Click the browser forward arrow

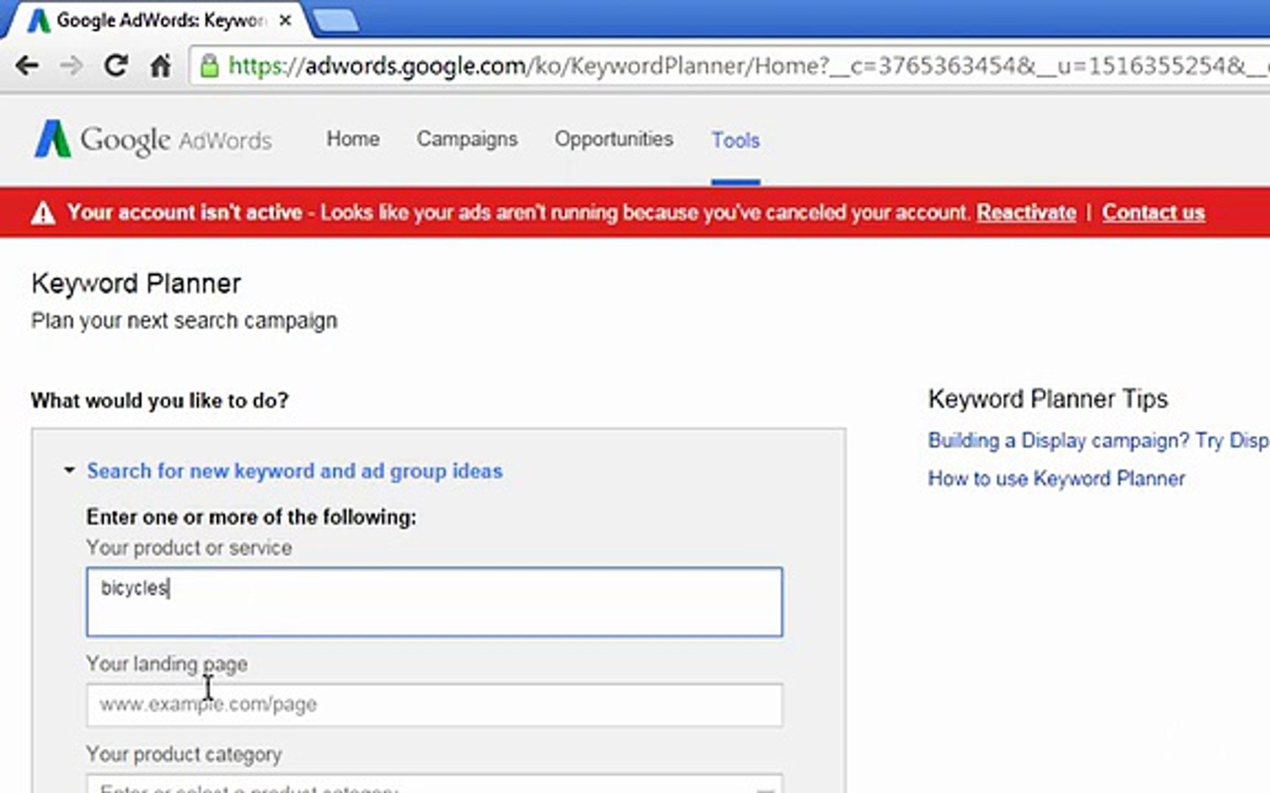click(x=71, y=66)
